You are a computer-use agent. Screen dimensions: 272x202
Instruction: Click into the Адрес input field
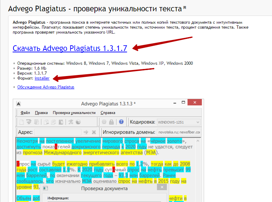pos(58,132)
